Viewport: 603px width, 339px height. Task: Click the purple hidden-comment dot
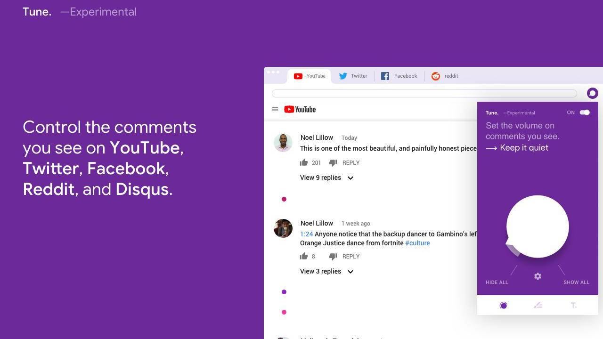point(284,292)
